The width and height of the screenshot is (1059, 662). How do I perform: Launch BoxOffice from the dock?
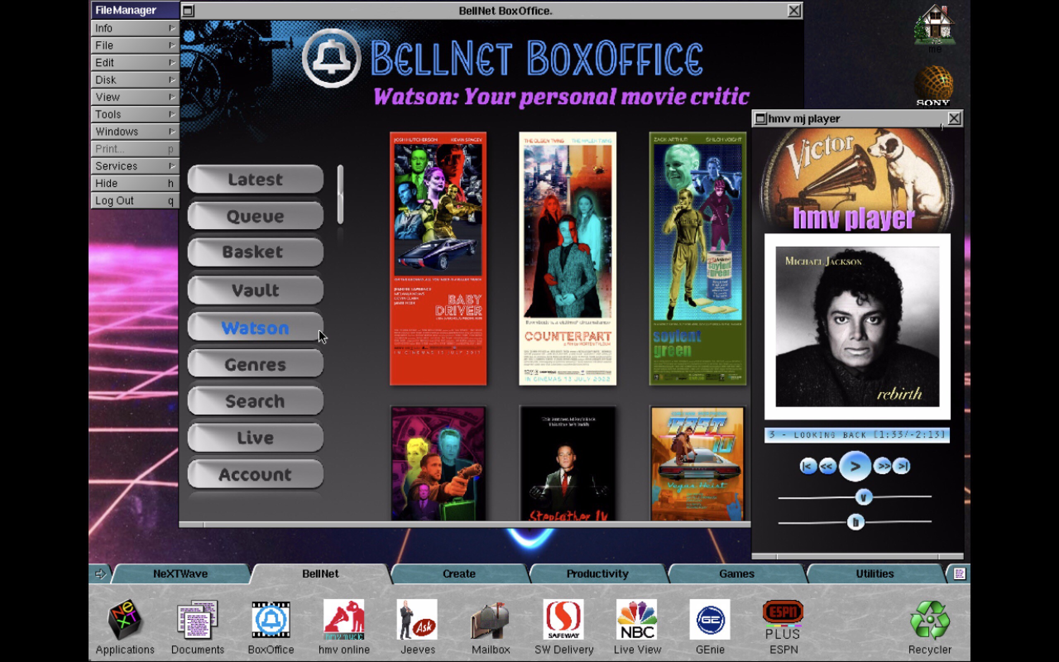click(271, 619)
